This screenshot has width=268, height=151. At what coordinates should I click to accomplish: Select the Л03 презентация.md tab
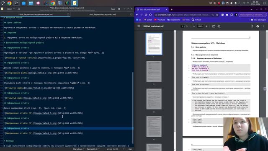point(36,15)
